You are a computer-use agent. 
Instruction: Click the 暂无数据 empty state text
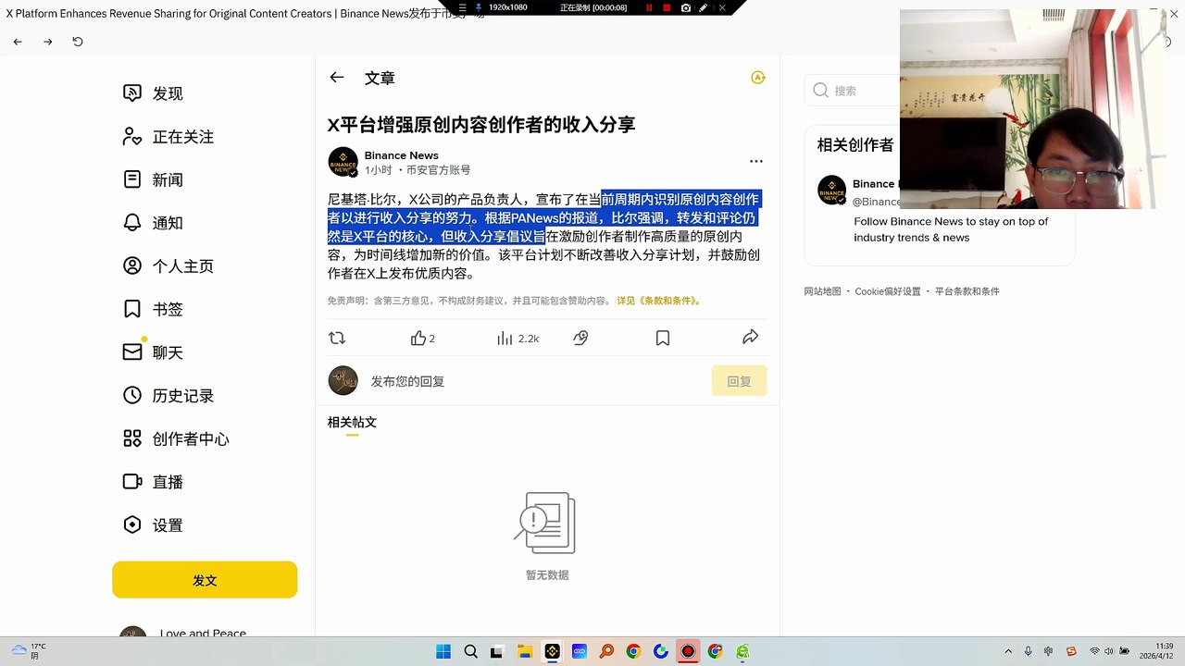pyautogui.click(x=547, y=575)
